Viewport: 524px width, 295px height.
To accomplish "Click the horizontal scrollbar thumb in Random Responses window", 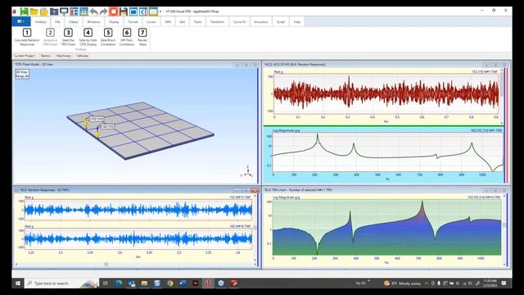I will point(106,264).
